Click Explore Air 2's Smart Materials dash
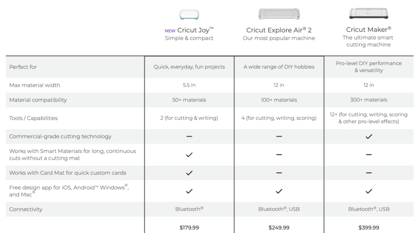416x233 pixels. click(x=279, y=155)
